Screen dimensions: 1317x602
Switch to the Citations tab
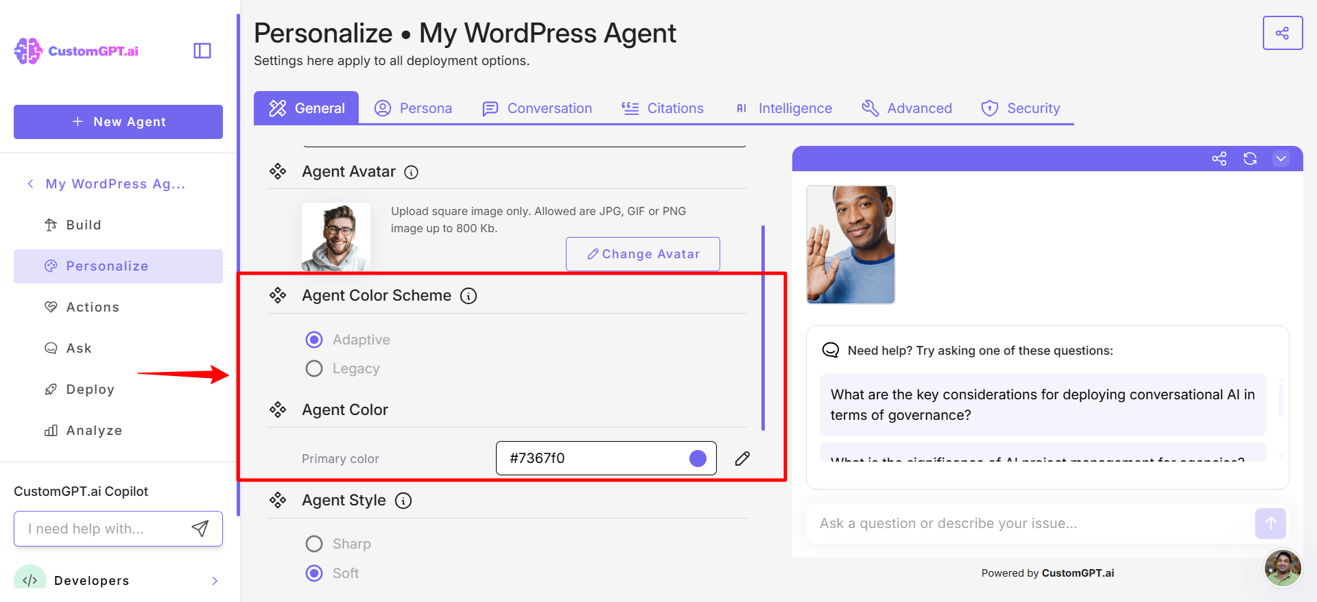(x=663, y=108)
